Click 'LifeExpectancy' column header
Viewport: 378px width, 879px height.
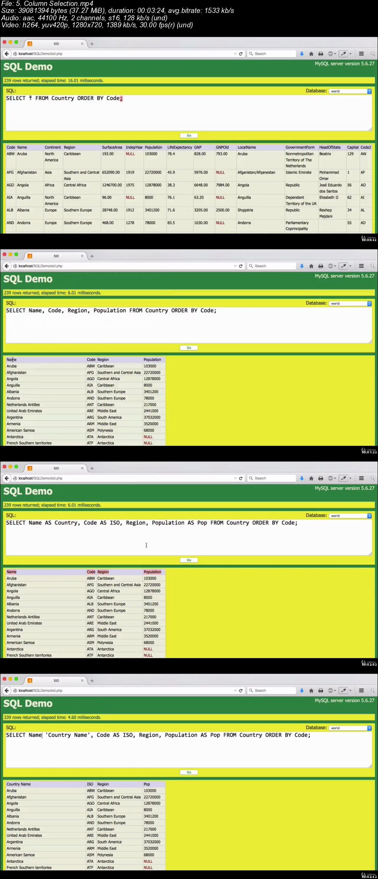pyautogui.click(x=179, y=147)
